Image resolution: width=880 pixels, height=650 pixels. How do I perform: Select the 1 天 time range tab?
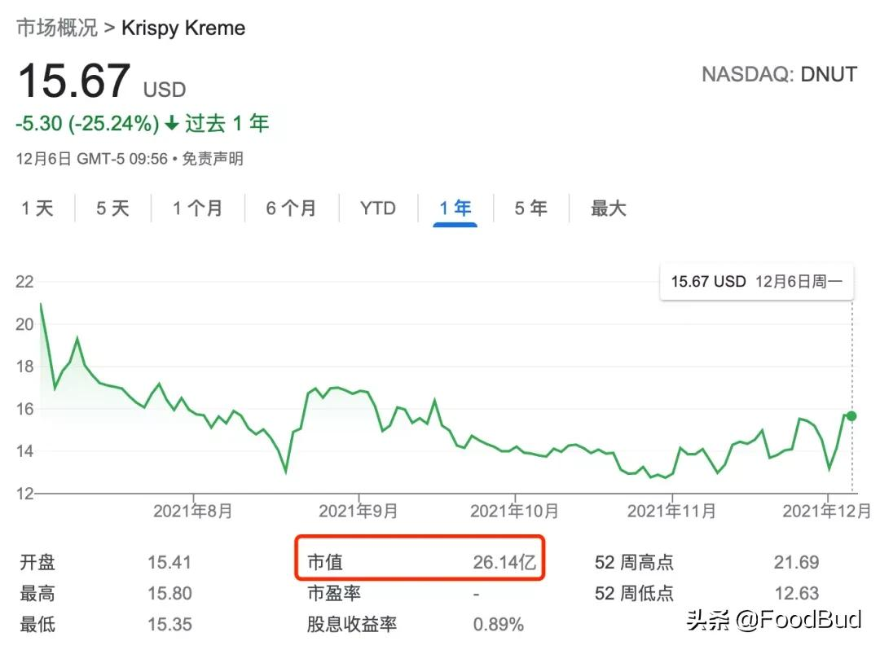tap(37, 208)
